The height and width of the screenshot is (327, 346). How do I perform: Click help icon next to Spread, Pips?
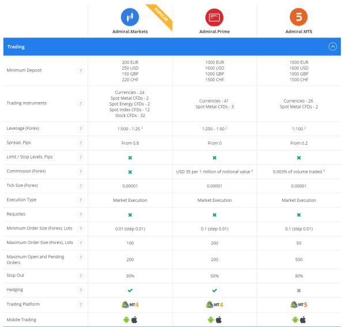pyautogui.click(x=81, y=143)
